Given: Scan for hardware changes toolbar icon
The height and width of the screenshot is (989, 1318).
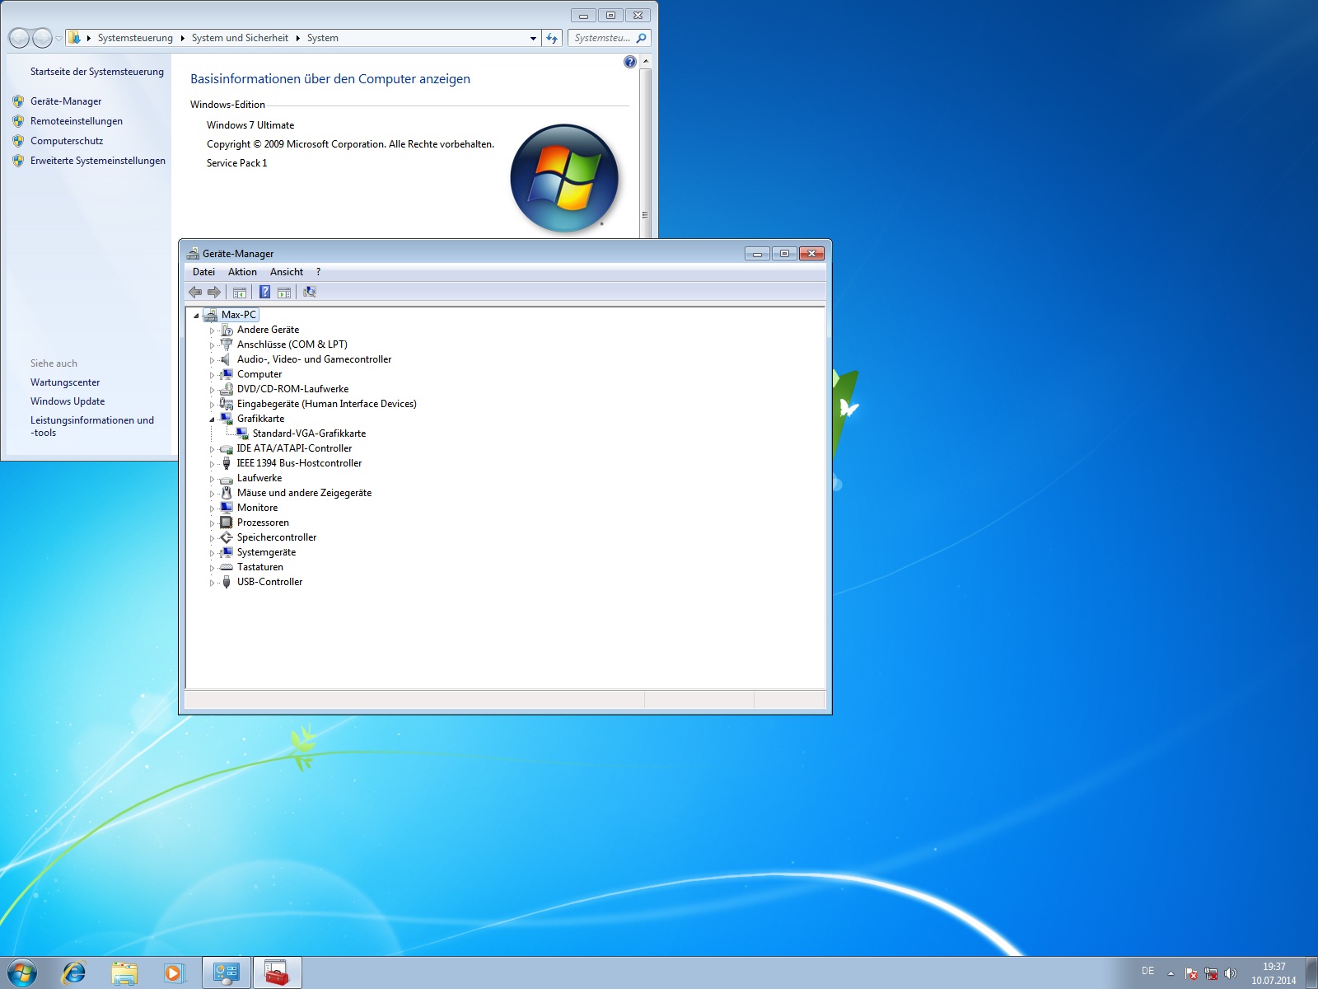Looking at the screenshot, I should pos(310,292).
